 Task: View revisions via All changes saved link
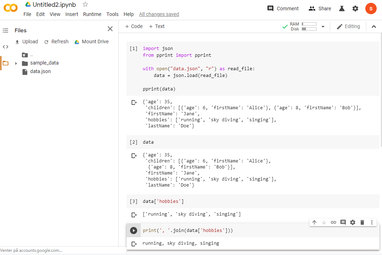point(159,14)
